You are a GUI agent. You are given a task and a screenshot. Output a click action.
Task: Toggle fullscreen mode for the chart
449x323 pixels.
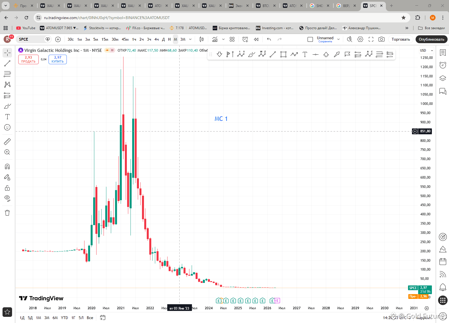pyautogui.click(x=371, y=40)
